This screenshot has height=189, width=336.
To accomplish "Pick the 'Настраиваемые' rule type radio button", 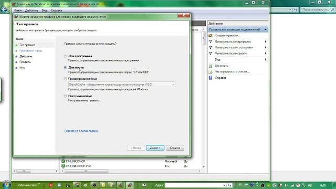I will (65, 96).
